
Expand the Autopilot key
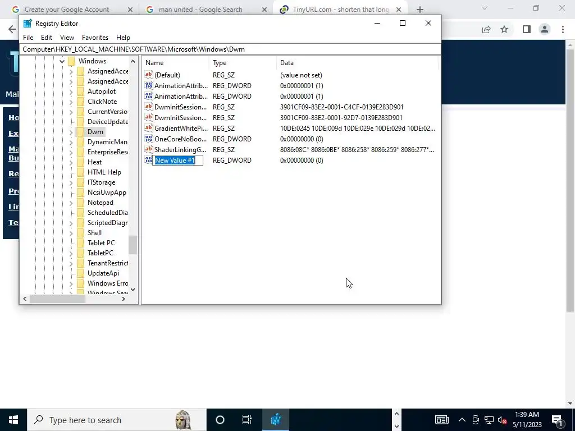(71, 91)
